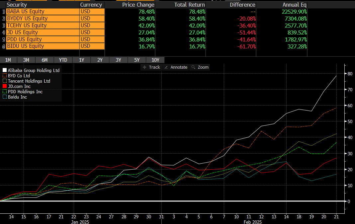The image size is (355, 224).
Task: Select the 1M time range tab
Action: 8,60
